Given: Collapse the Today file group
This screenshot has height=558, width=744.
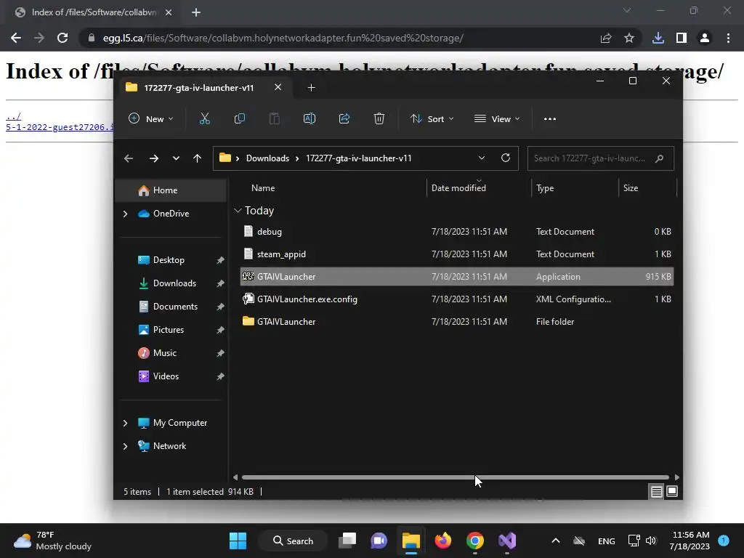Looking at the screenshot, I should [x=238, y=211].
